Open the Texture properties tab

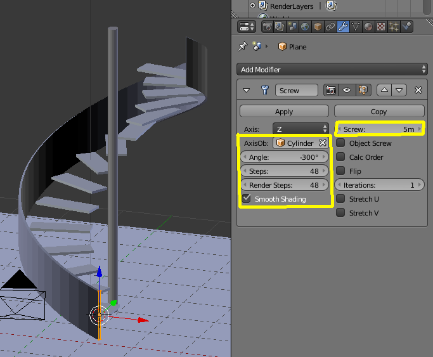[x=381, y=27]
